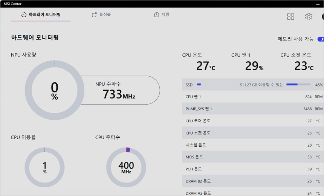The width and height of the screenshot is (324, 196).
Task: Click the 하드웨어 모니터링 page heading
Action: (x=35, y=38)
